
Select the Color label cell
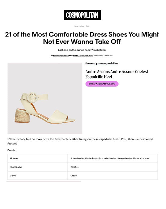point(13,176)
